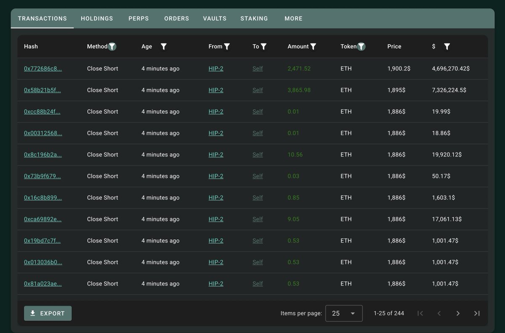
Task: Open the Amount column filter
Action: (313, 47)
